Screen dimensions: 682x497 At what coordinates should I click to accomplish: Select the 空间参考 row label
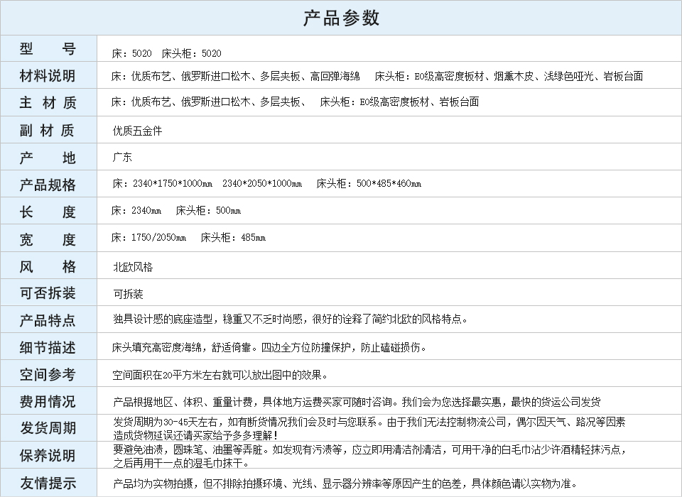tap(48, 374)
